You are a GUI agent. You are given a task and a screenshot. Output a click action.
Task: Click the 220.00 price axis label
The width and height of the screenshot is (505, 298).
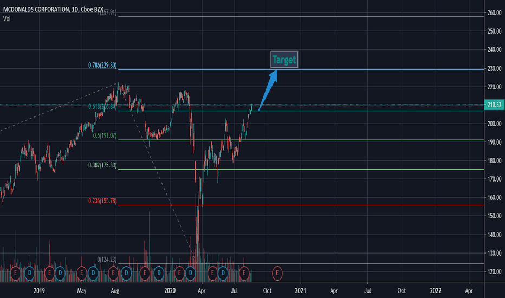point(494,87)
